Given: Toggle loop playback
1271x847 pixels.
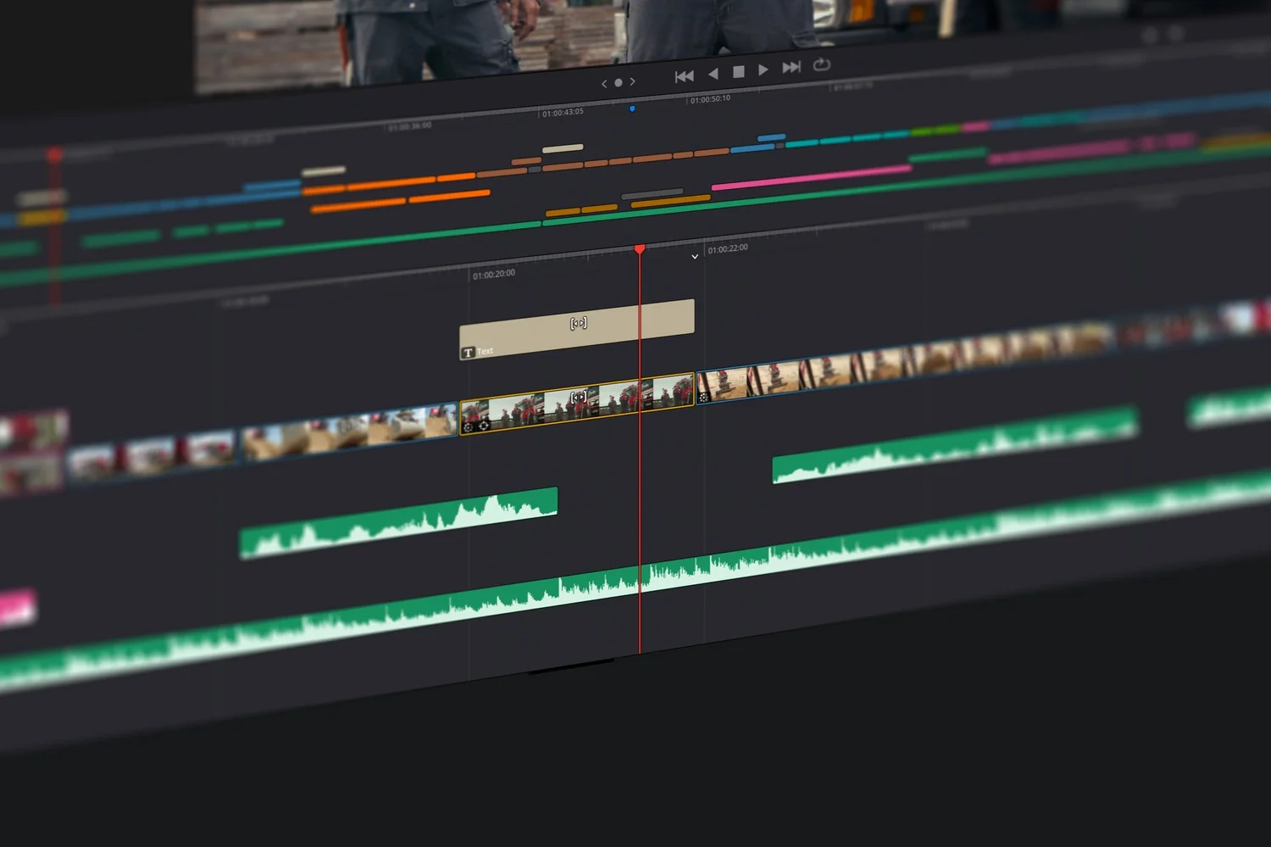Looking at the screenshot, I should coord(822,64).
